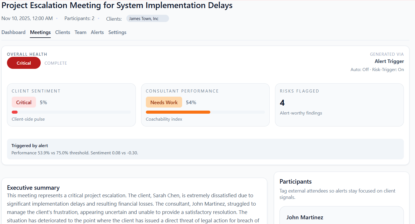Open the Settings tab
Viewport: 415px width, 224px height.
click(117, 32)
